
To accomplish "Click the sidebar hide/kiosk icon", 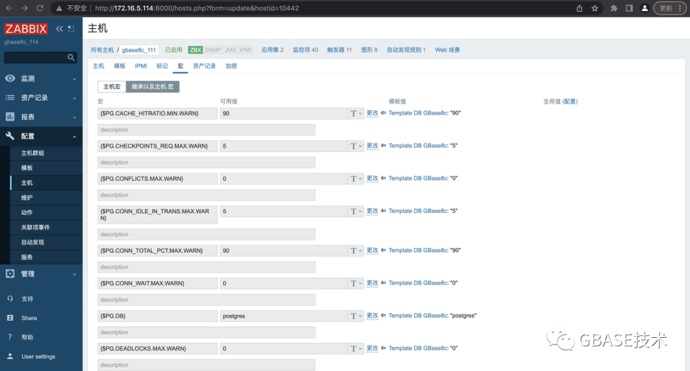I will tap(71, 29).
